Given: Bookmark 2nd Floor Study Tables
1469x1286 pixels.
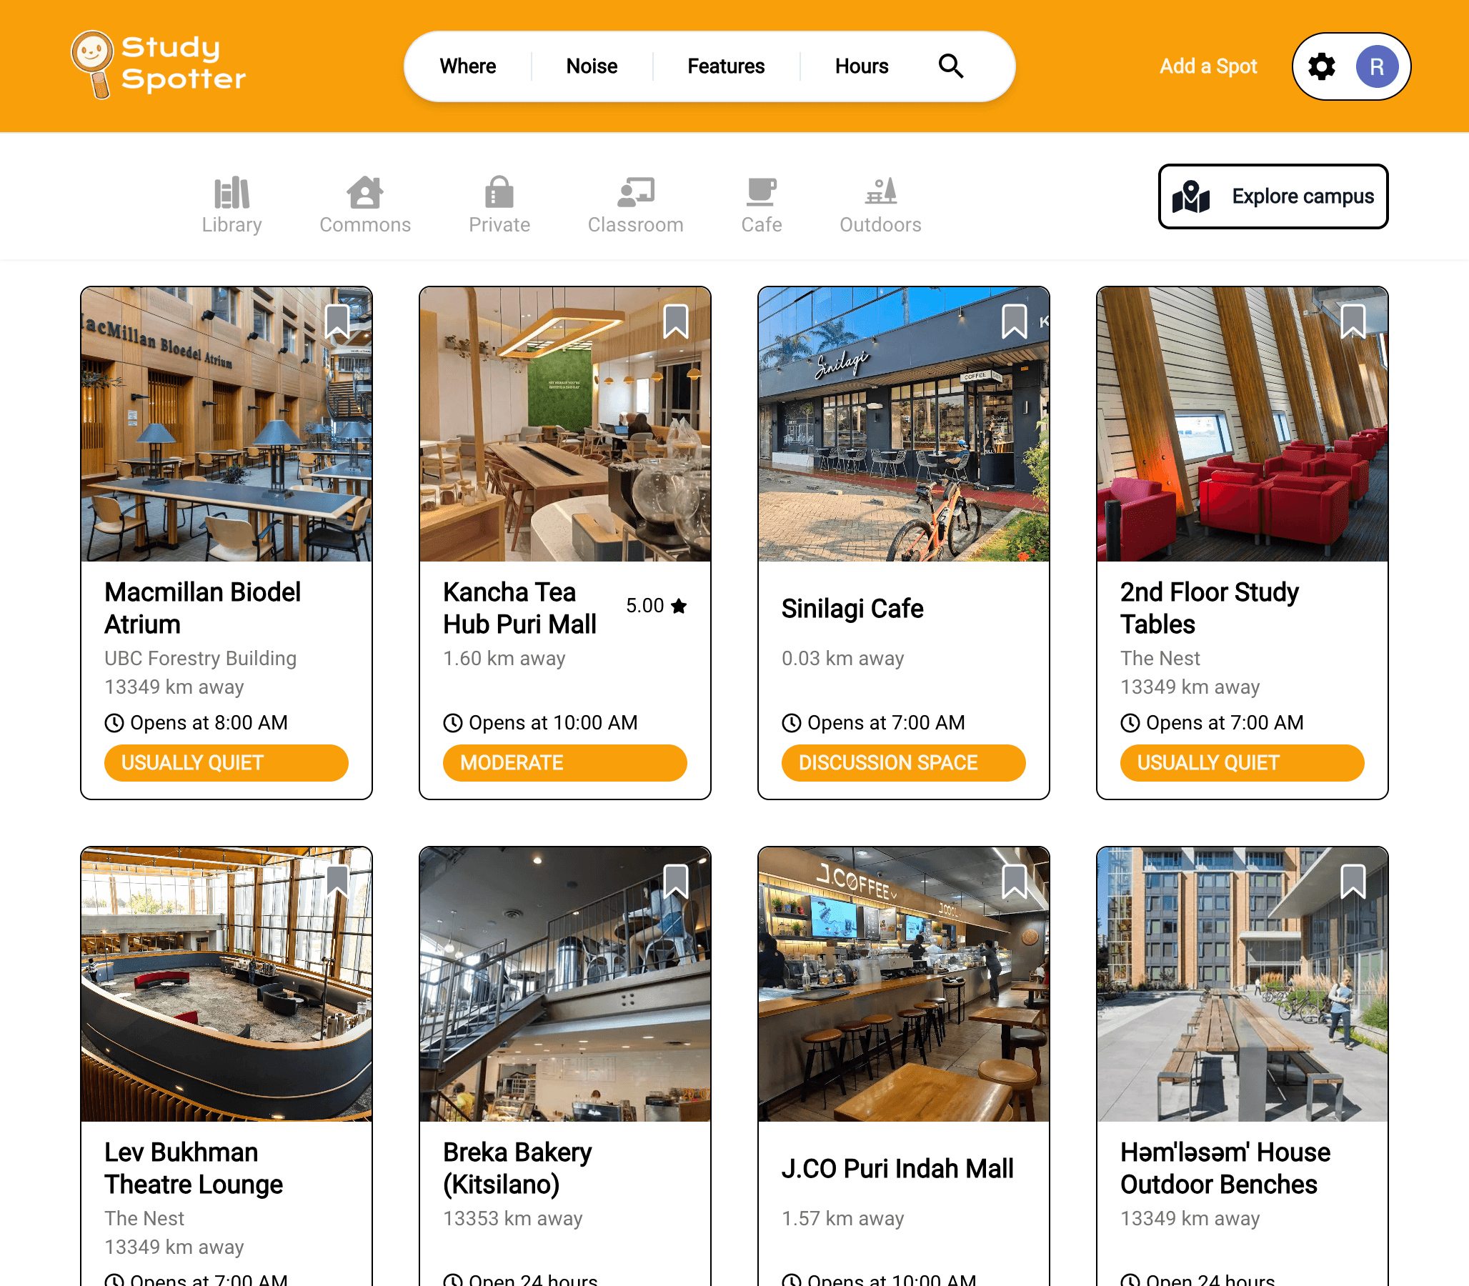Looking at the screenshot, I should pos(1353,321).
